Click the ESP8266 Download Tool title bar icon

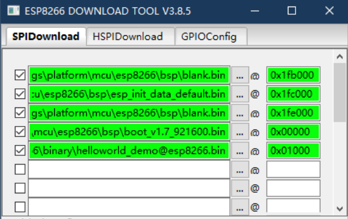point(13,11)
